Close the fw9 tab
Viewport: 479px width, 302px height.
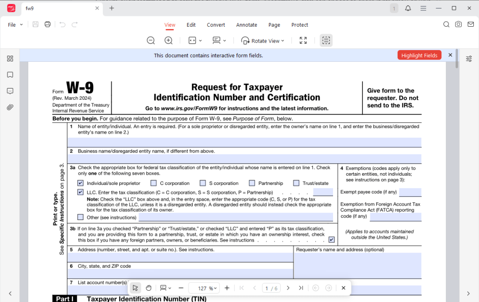click(x=97, y=8)
